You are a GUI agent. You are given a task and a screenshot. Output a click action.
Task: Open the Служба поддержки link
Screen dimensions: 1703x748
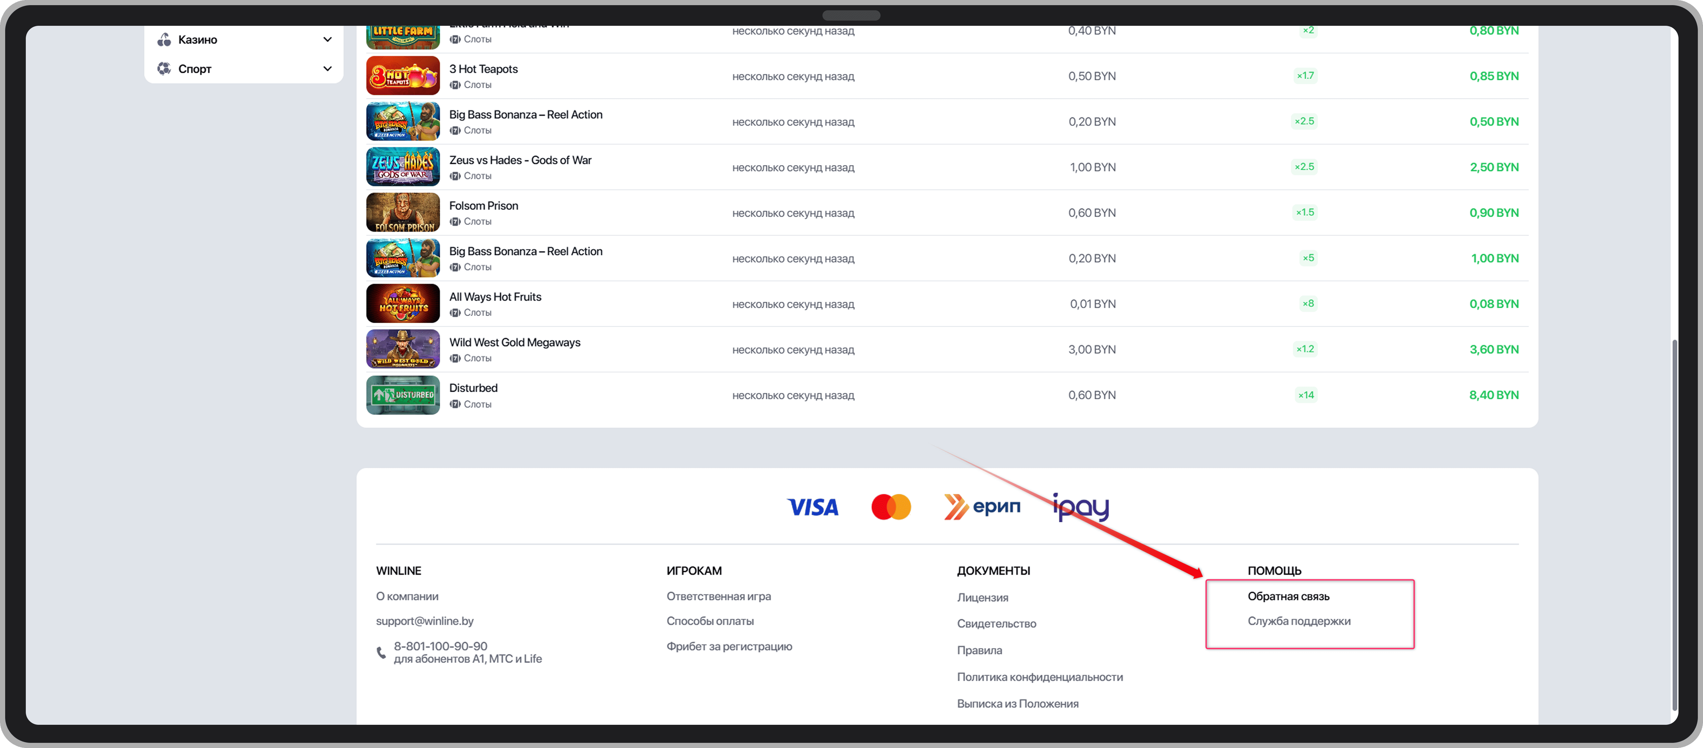pos(1299,621)
